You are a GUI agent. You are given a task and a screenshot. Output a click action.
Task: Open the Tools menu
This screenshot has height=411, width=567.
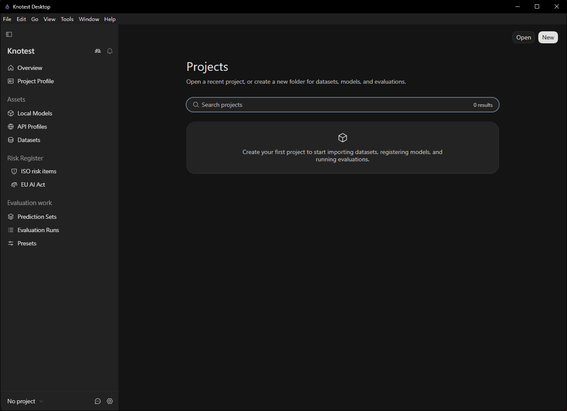(67, 19)
